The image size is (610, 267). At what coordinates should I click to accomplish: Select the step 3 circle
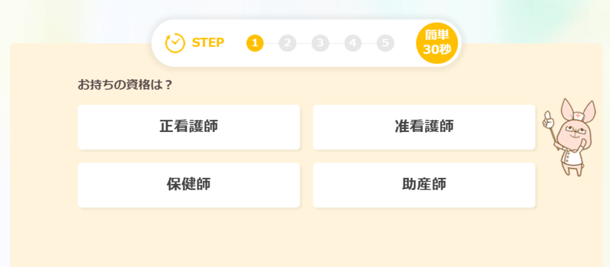pos(320,43)
